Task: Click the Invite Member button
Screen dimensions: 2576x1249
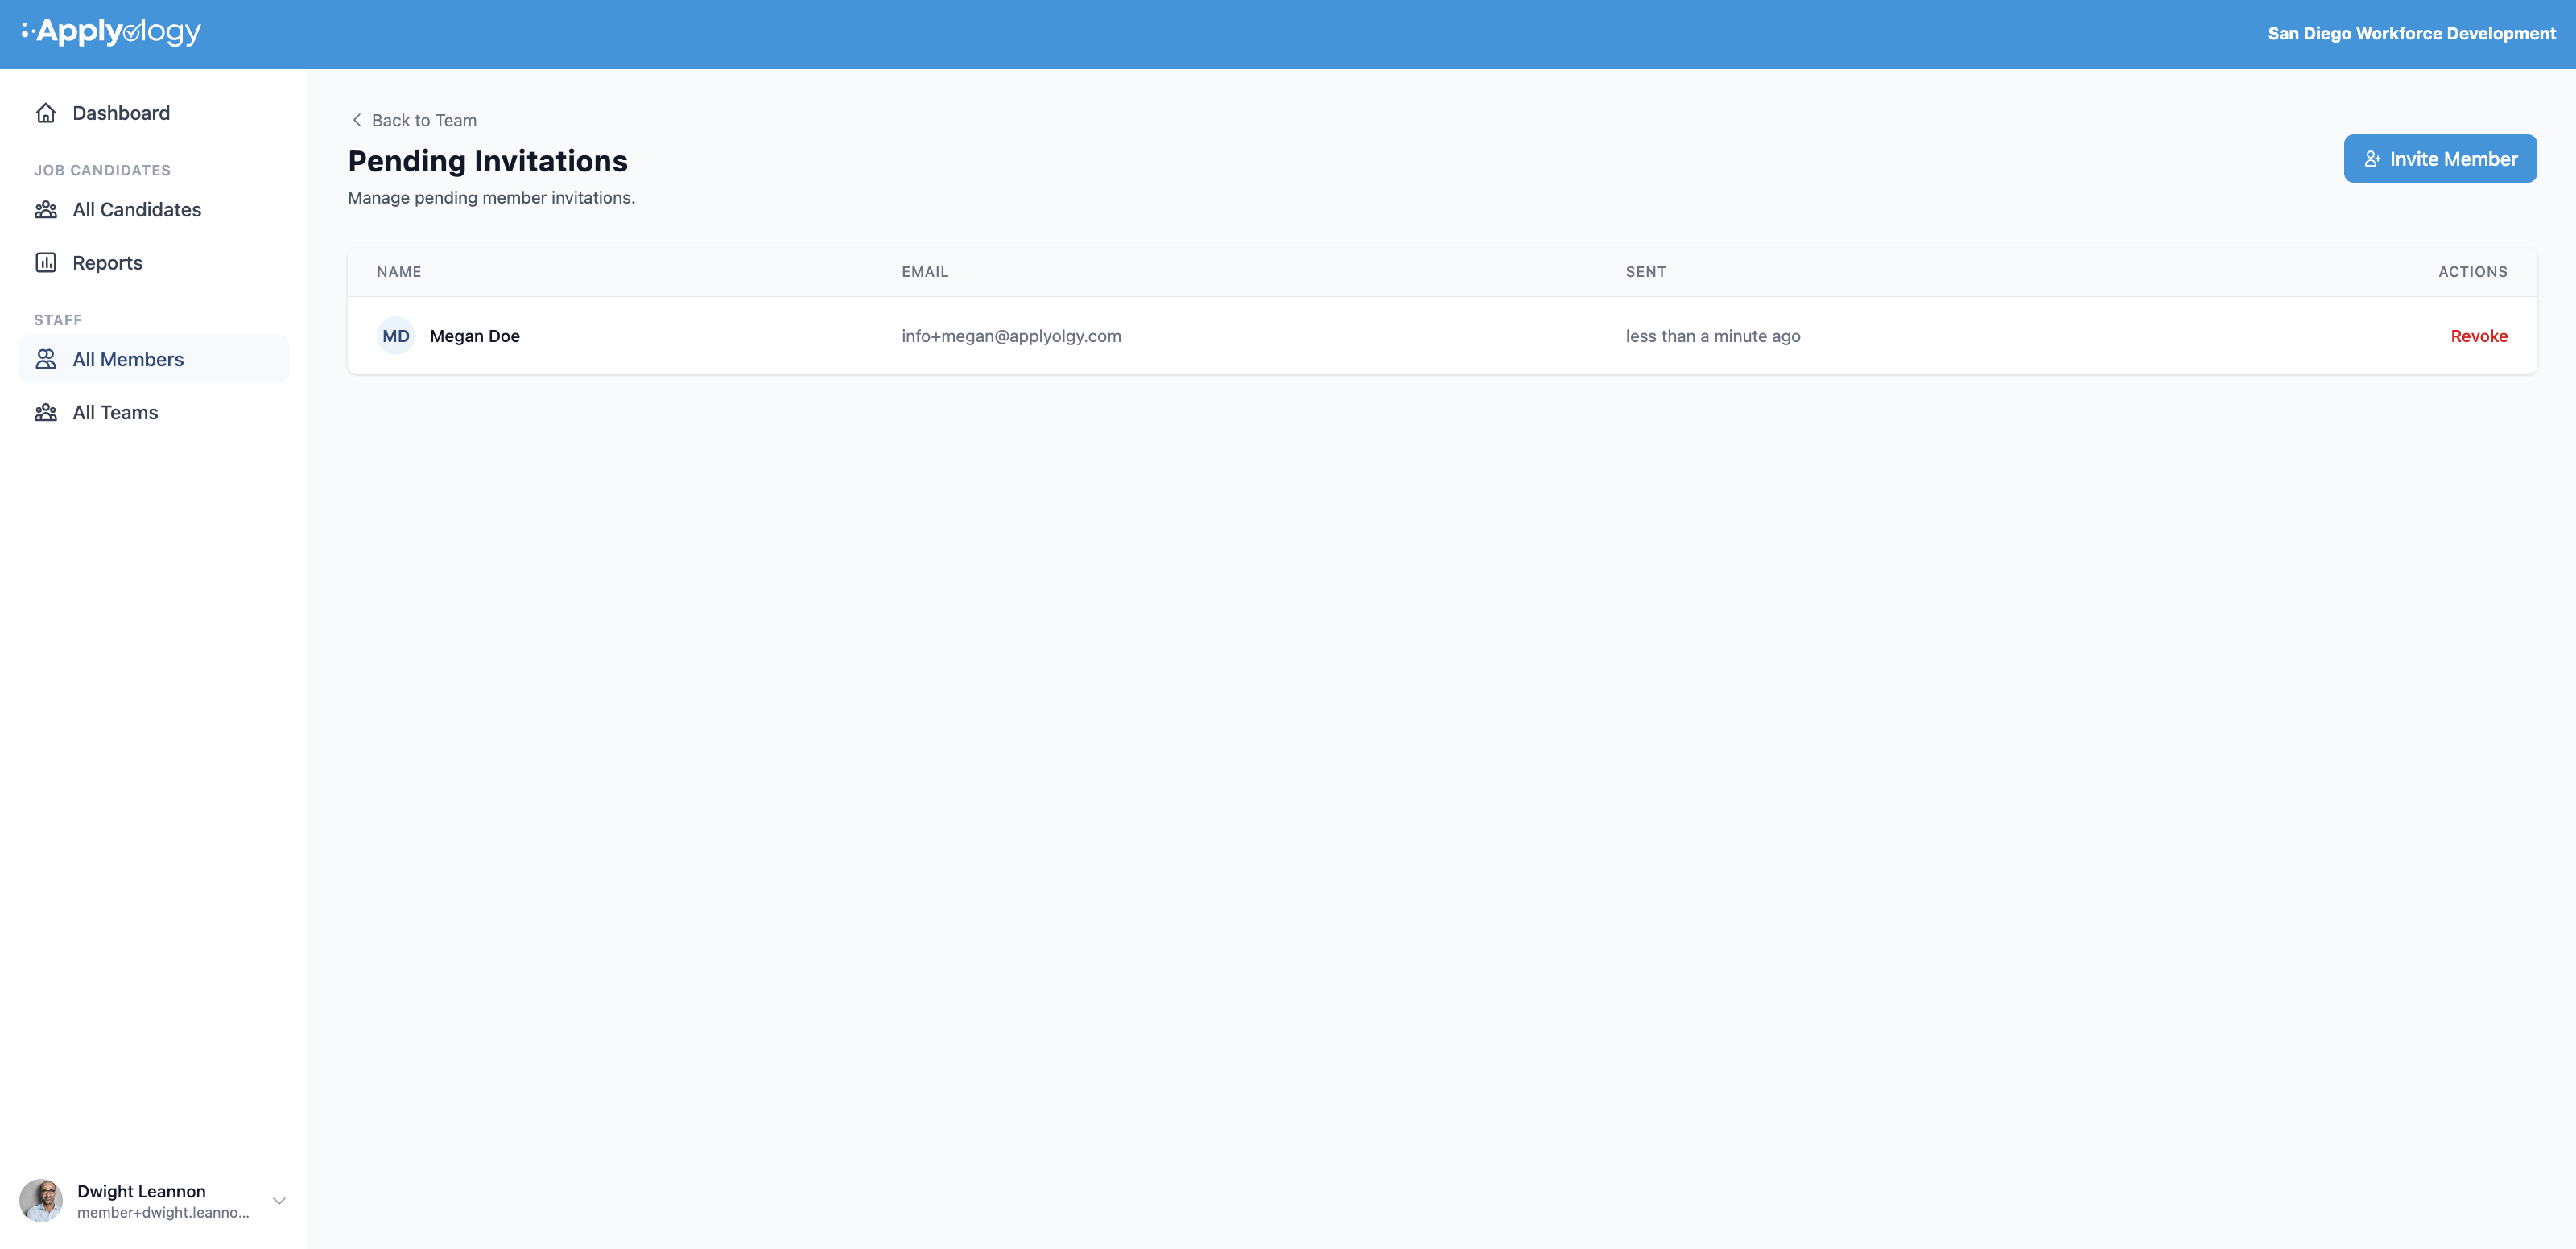Action: [2440, 159]
